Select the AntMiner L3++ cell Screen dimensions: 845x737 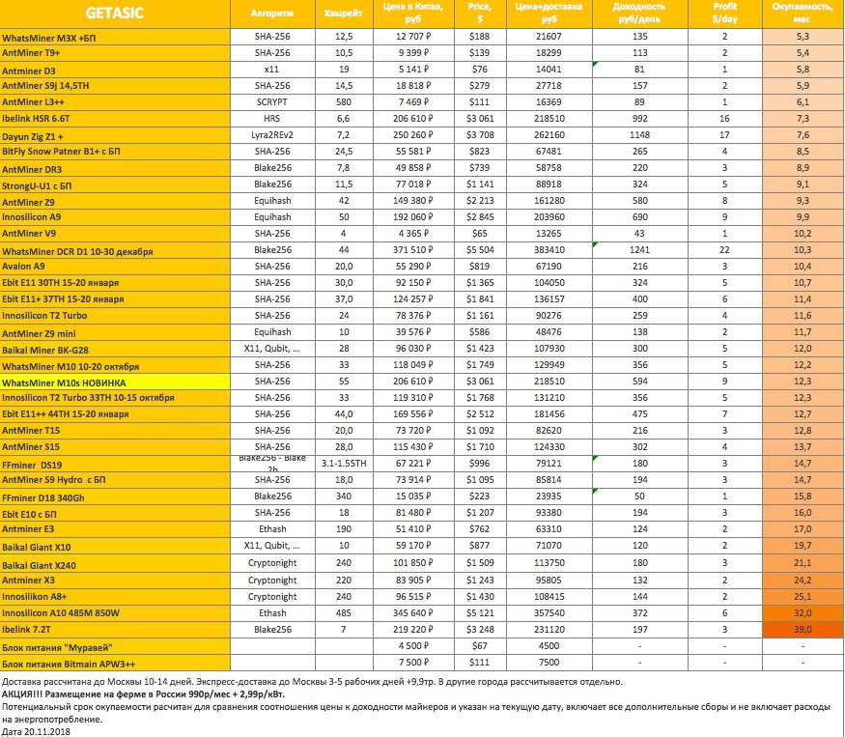click(x=115, y=102)
